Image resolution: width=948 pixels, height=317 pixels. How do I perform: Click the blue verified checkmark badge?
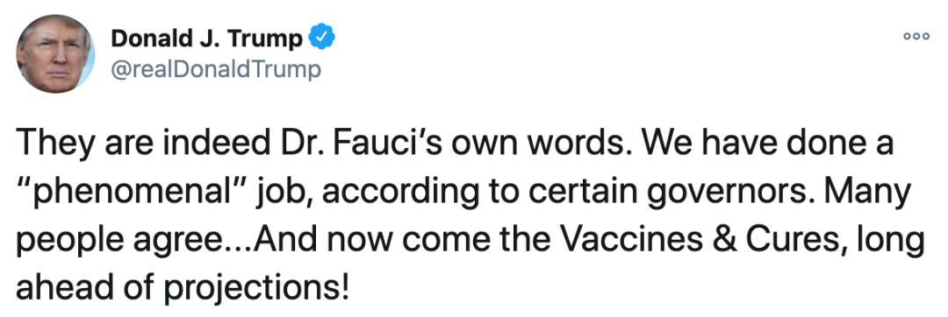(x=321, y=39)
